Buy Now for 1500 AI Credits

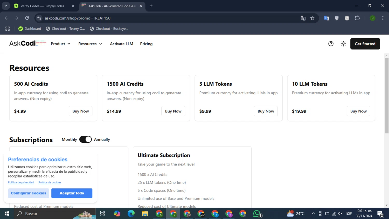[173, 111]
